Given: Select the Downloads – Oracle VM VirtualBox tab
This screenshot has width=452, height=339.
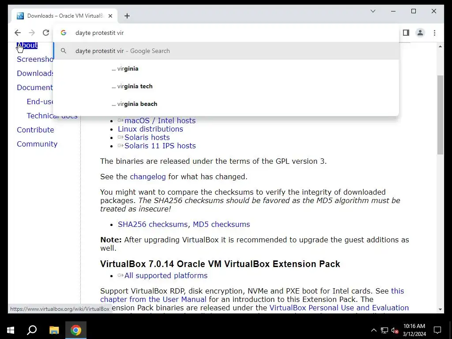Looking at the screenshot, I should [64, 16].
